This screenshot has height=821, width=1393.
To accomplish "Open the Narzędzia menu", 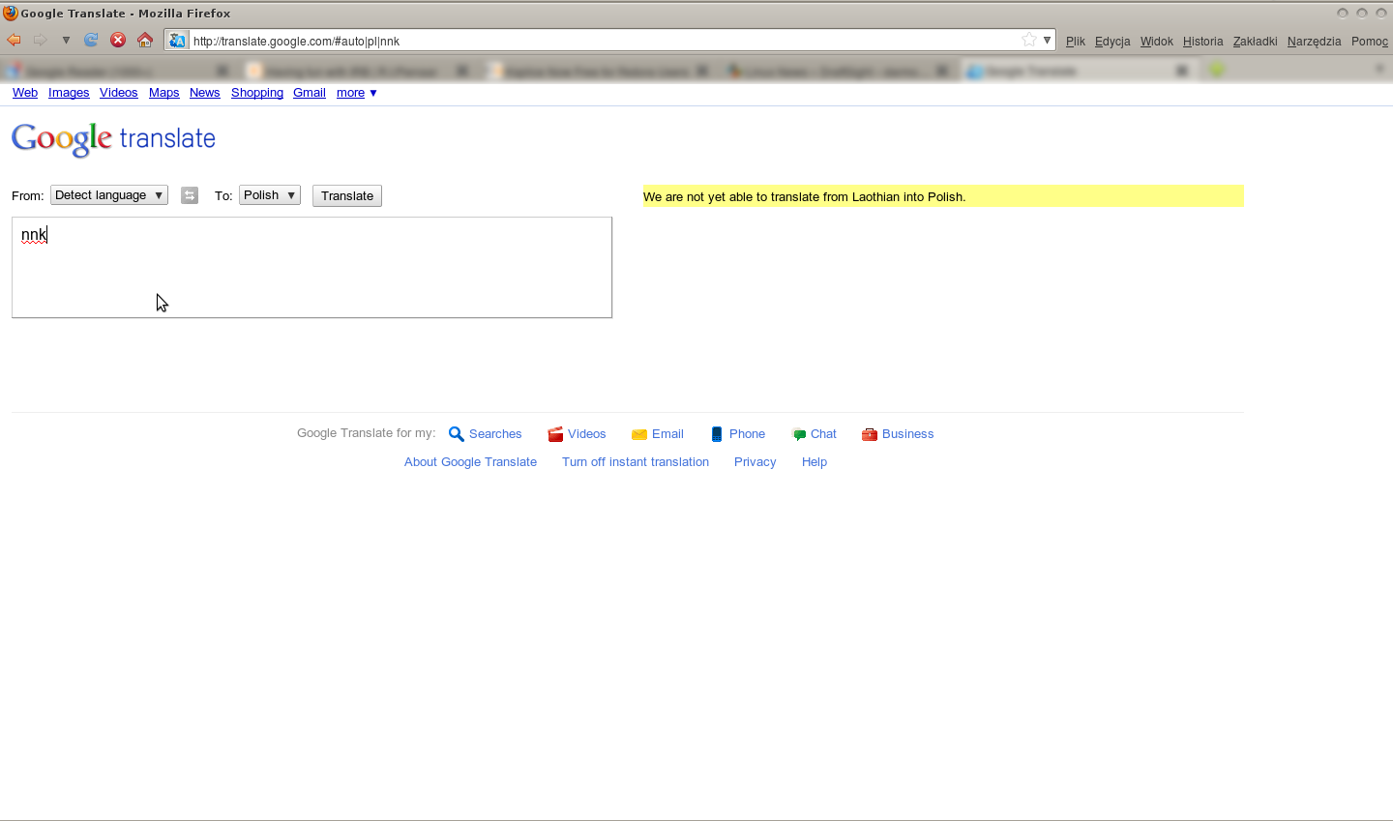I will [x=1314, y=42].
